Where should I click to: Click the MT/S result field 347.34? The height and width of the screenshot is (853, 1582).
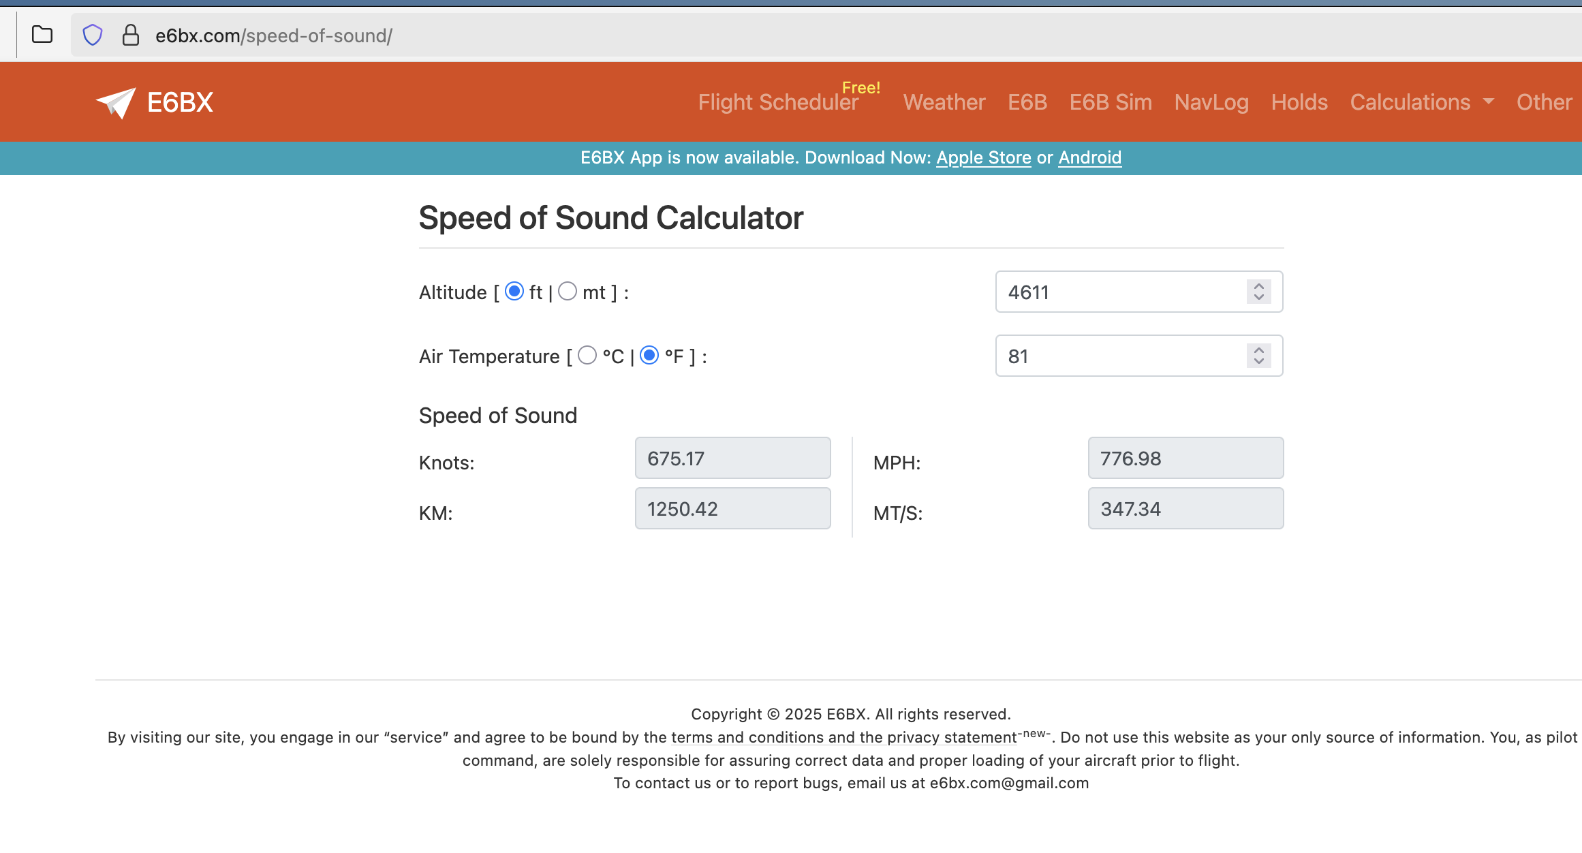pos(1186,508)
